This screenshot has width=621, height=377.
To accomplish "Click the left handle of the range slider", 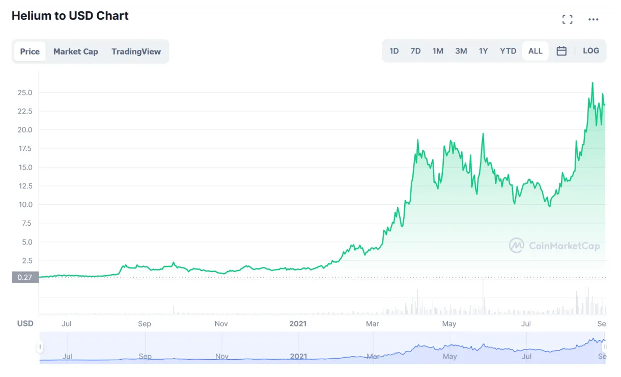I will tap(41, 346).
